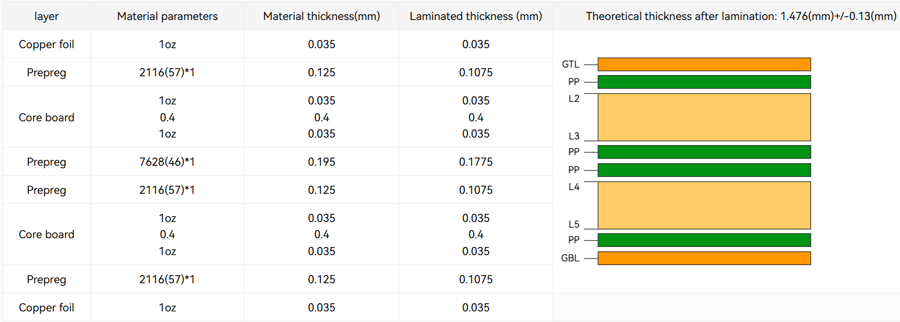Screen dimensions: 900x322
Task: Click the GBL label in the stackup diagram
Action: 571,258
